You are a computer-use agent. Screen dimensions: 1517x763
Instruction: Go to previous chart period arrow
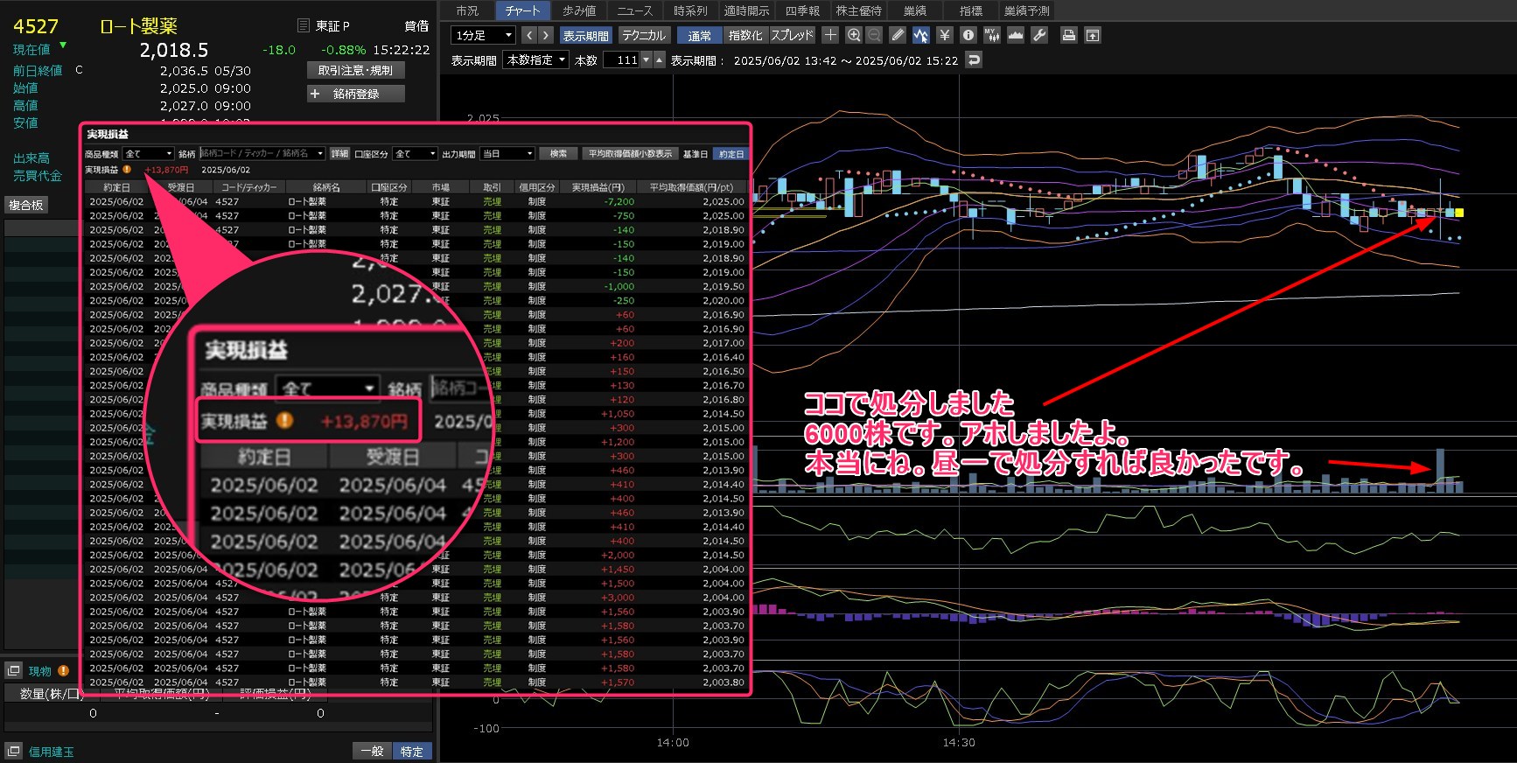tap(528, 35)
